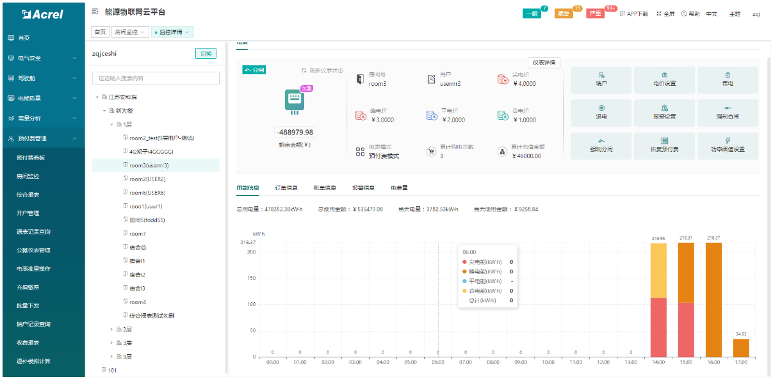Image resolution: width=773 pixels, height=381 pixels.
Task: Click the 切换 switch button
Action: coord(206,54)
